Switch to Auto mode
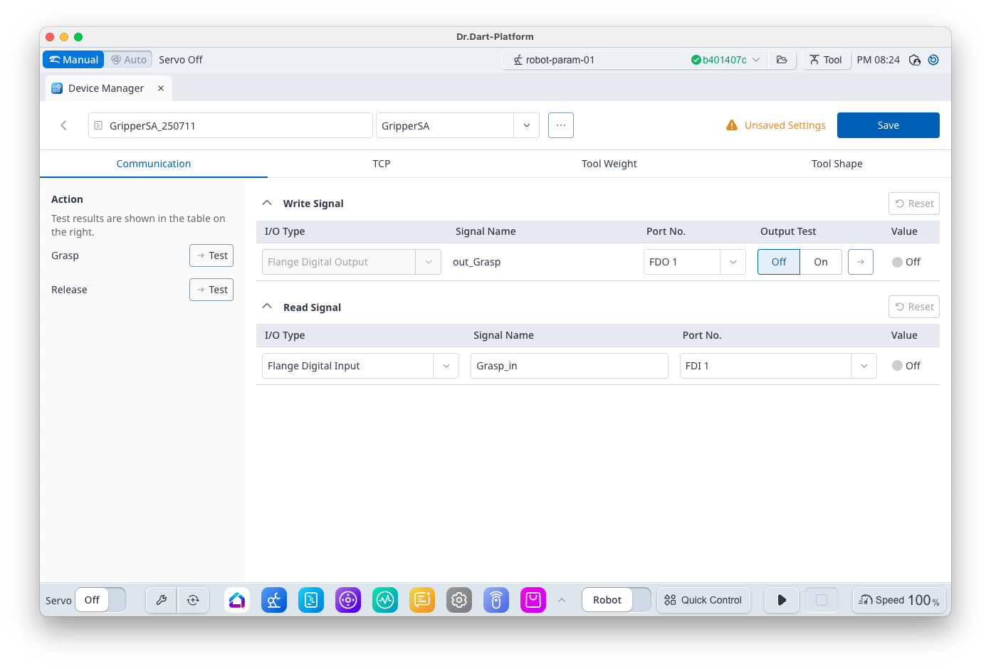 click(x=129, y=60)
